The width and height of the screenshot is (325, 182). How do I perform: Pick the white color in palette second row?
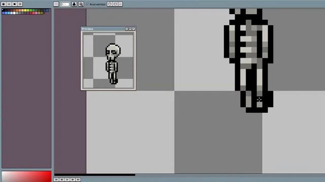coord(14,13)
